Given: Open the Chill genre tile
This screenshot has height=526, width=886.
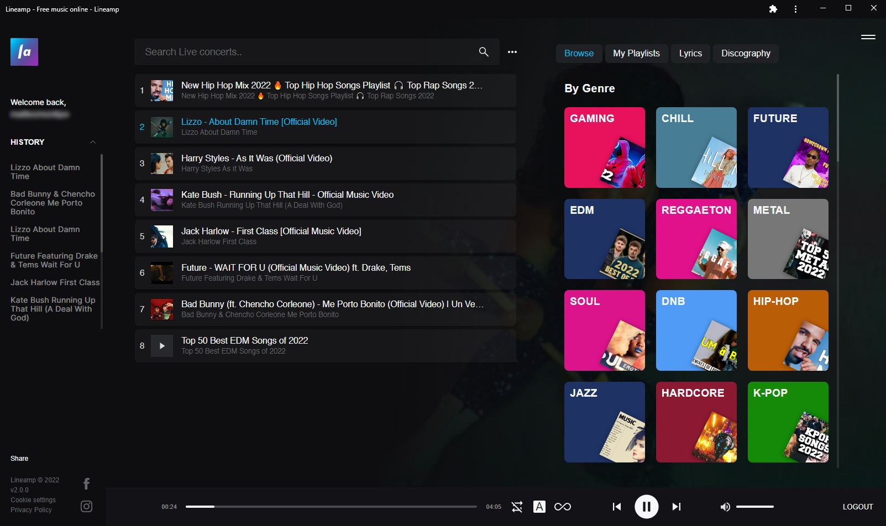Looking at the screenshot, I should (x=696, y=148).
